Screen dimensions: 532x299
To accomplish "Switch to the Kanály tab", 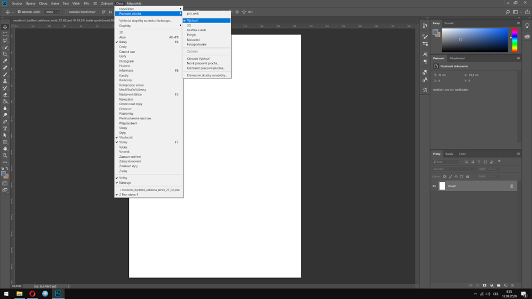I will click(x=449, y=154).
